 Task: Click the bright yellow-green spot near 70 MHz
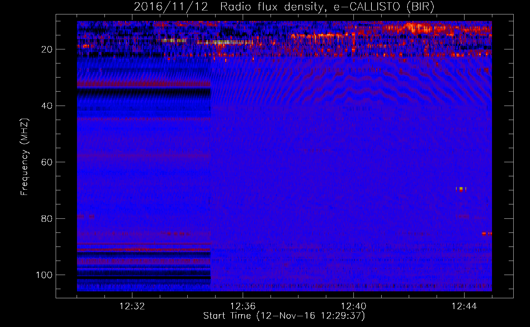[x=461, y=189]
